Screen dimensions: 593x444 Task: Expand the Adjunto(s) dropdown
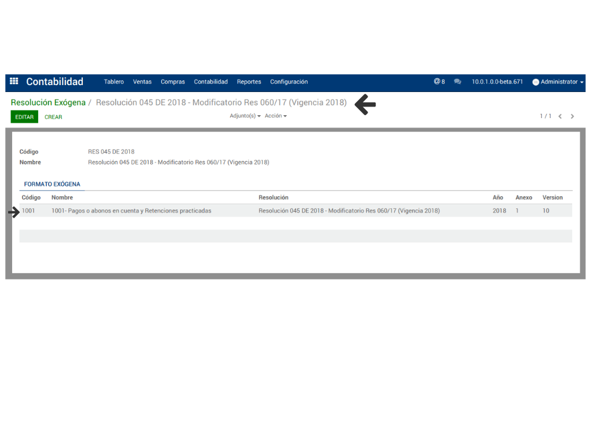[245, 116]
